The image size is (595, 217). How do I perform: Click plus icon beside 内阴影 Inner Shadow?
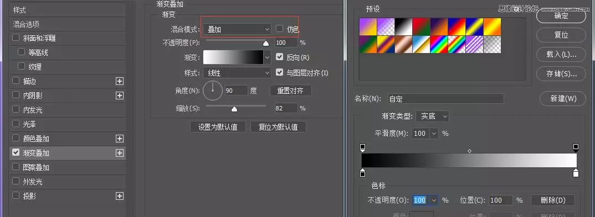point(120,96)
